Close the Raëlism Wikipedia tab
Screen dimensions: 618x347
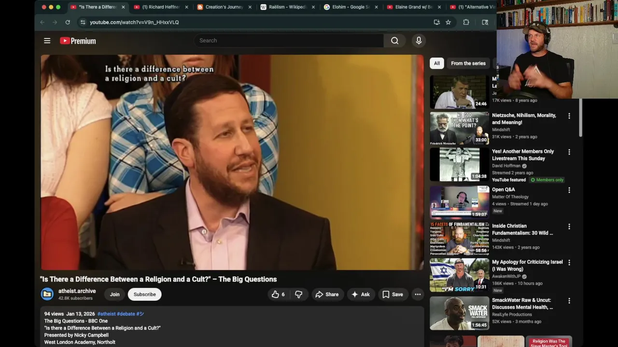pos(313,7)
